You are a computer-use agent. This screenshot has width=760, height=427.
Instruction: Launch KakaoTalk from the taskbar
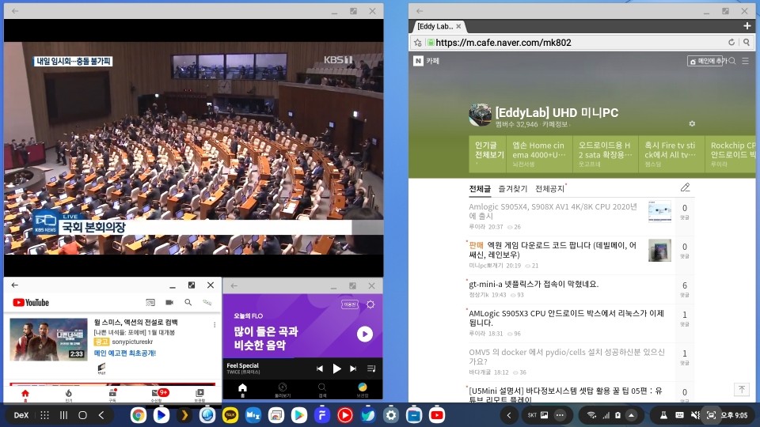click(x=230, y=415)
